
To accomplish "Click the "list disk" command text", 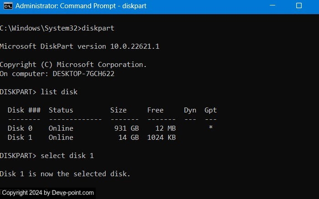I will pyautogui.click(x=59, y=92).
